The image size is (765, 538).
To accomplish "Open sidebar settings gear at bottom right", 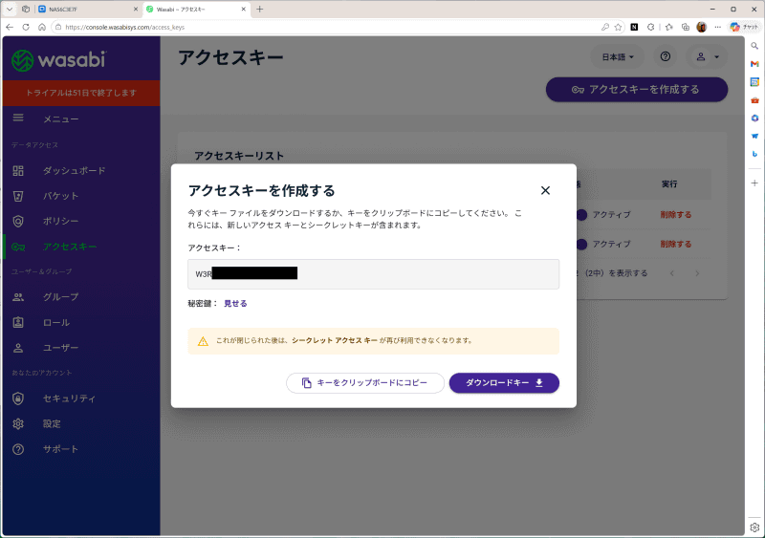I will click(754, 527).
